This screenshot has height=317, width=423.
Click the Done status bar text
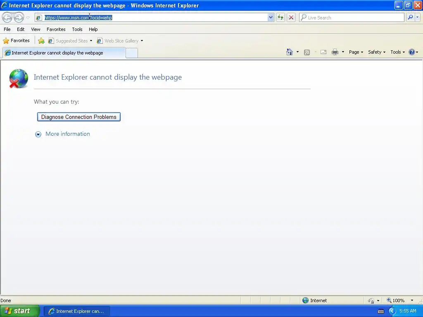(x=6, y=300)
